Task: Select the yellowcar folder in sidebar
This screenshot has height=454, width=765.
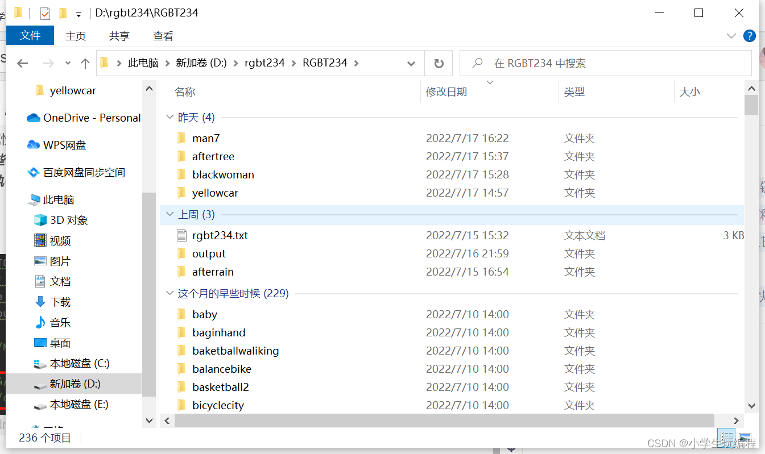Action: tap(65, 90)
